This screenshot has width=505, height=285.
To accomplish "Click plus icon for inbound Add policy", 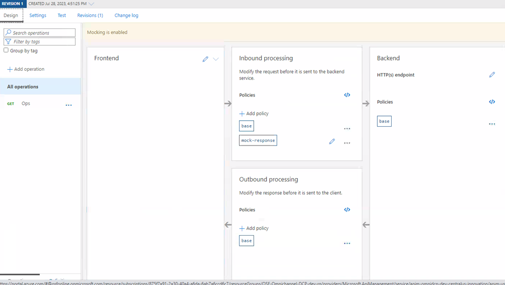I will 242,114.
